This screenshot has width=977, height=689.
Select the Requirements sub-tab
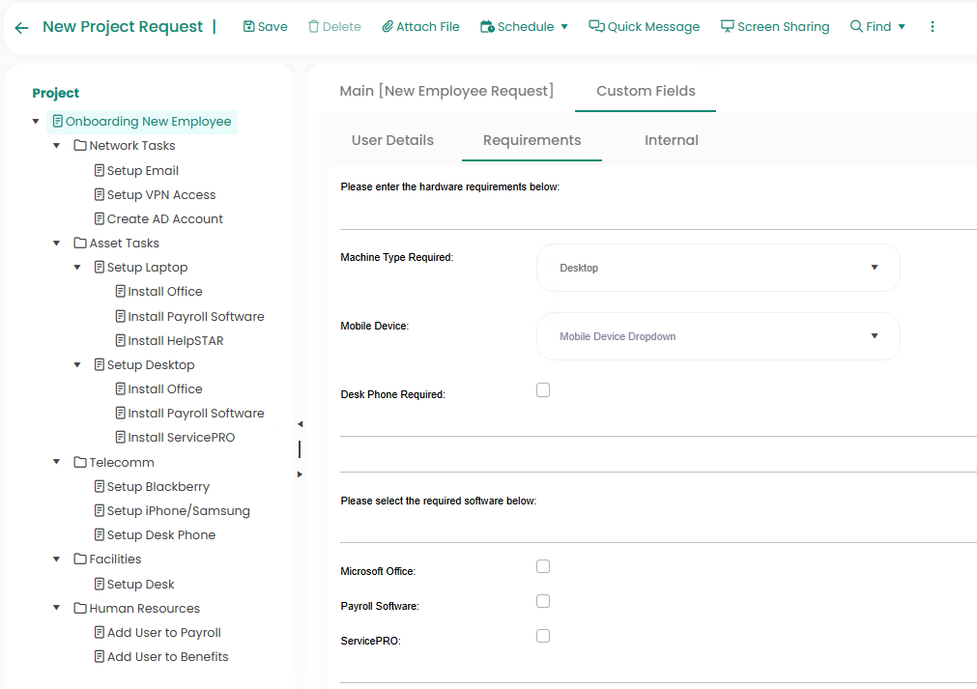(x=532, y=140)
